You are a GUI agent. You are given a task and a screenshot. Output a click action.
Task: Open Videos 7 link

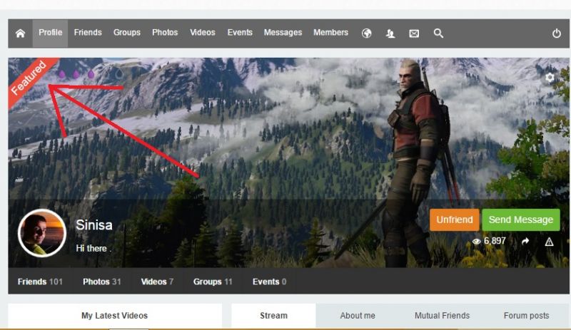[157, 282]
